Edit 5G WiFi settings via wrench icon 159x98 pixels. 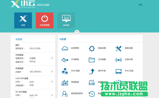coord(52,95)
